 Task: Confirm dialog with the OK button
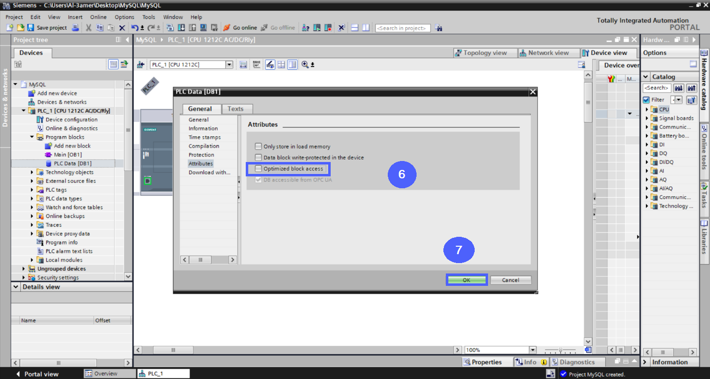point(466,279)
